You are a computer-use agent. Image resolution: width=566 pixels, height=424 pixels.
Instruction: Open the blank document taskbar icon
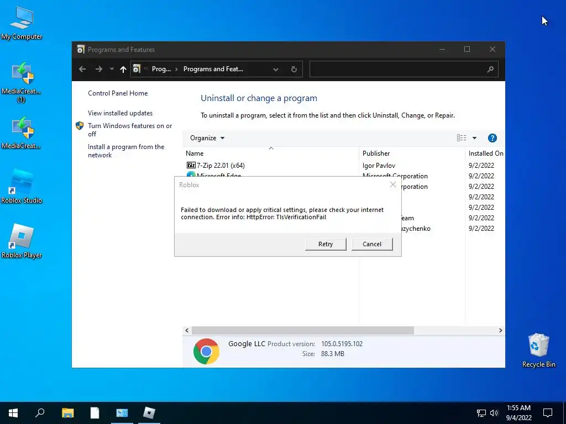(95, 413)
